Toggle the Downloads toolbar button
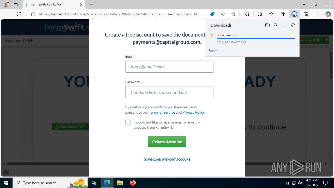 [294, 14]
